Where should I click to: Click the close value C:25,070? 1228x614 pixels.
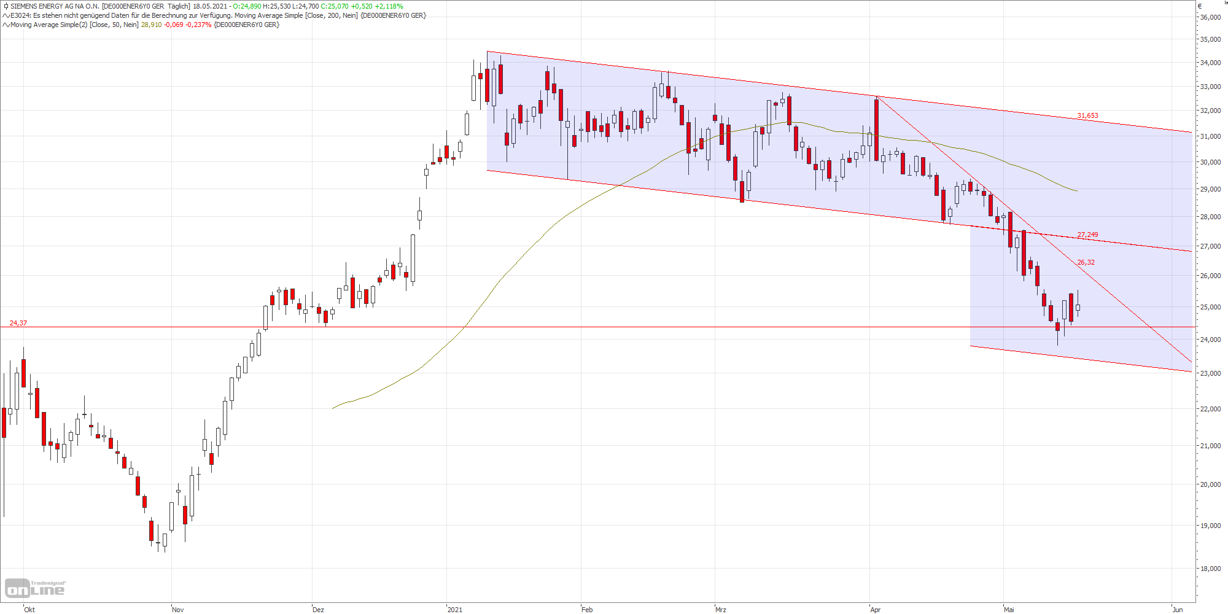pyautogui.click(x=335, y=6)
